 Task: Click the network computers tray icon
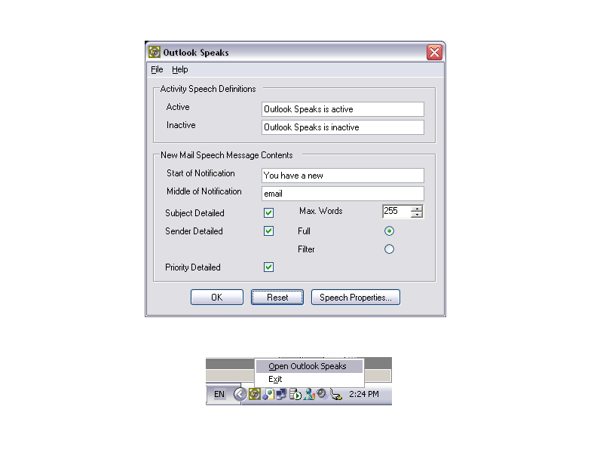click(281, 394)
